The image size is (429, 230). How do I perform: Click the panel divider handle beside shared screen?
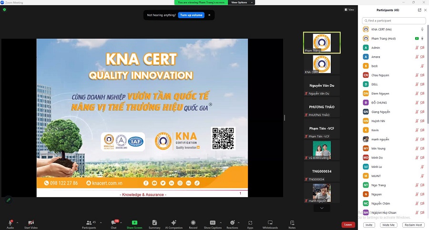coord(285,118)
